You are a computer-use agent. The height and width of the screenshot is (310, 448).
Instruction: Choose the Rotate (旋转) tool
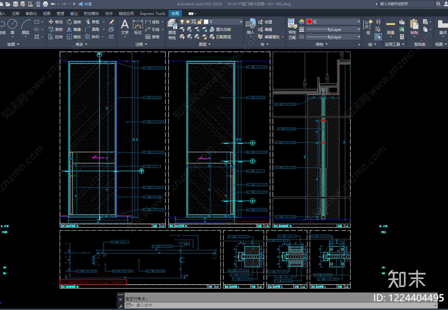click(74, 22)
